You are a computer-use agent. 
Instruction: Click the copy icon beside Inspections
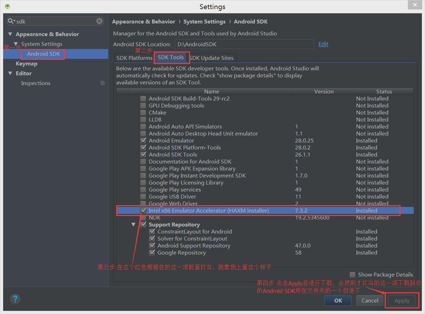[x=103, y=83]
